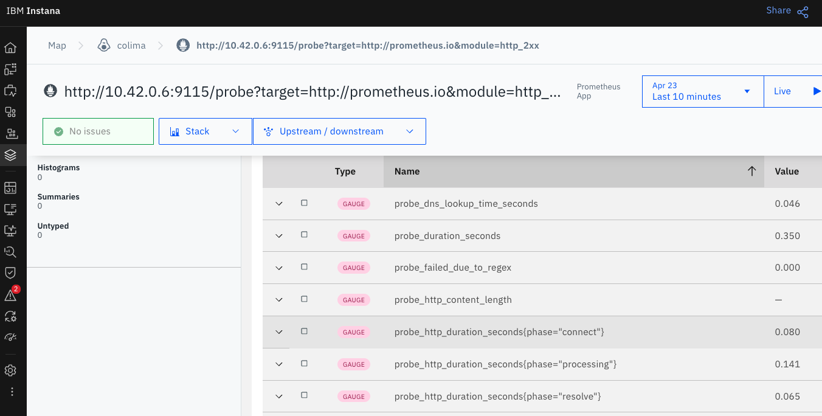Open the warning triangle with 2 alerts

pyautogui.click(x=11, y=294)
